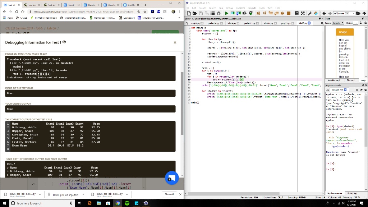
Task: Continue execution debug icon
Action: pos(282,13)
